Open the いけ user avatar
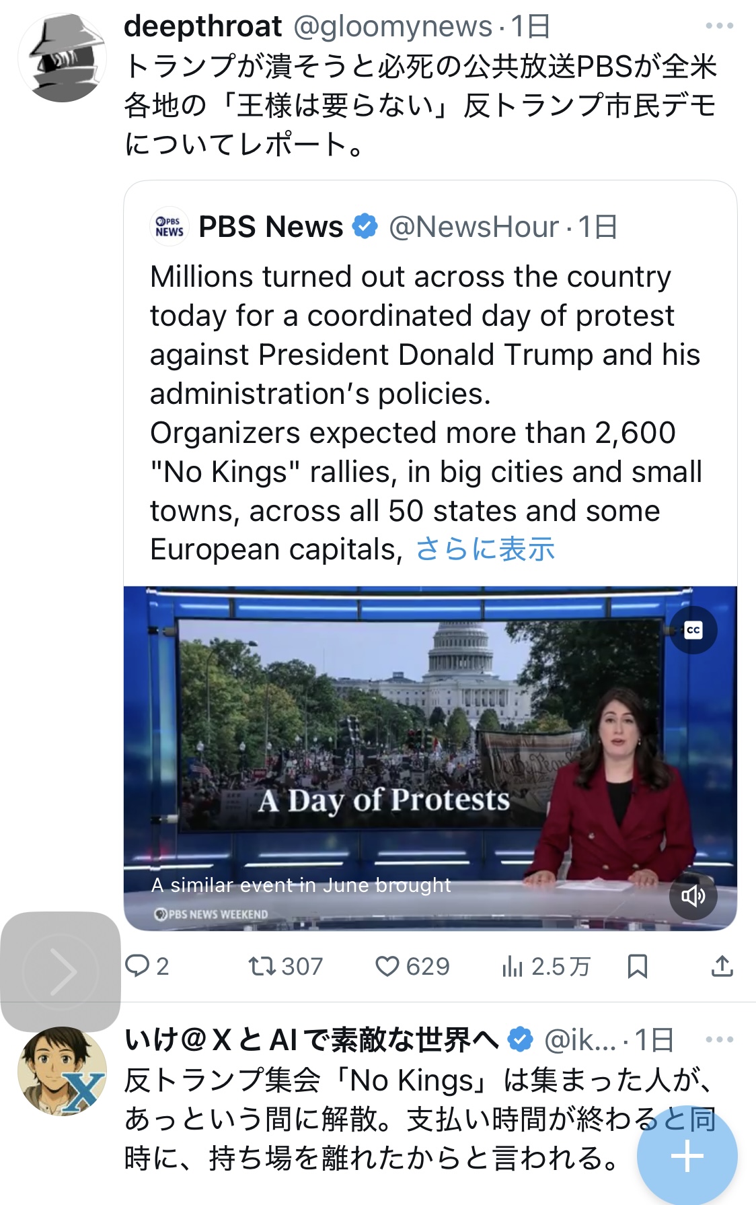The image size is (756, 1205). click(x=62, y=1070)
